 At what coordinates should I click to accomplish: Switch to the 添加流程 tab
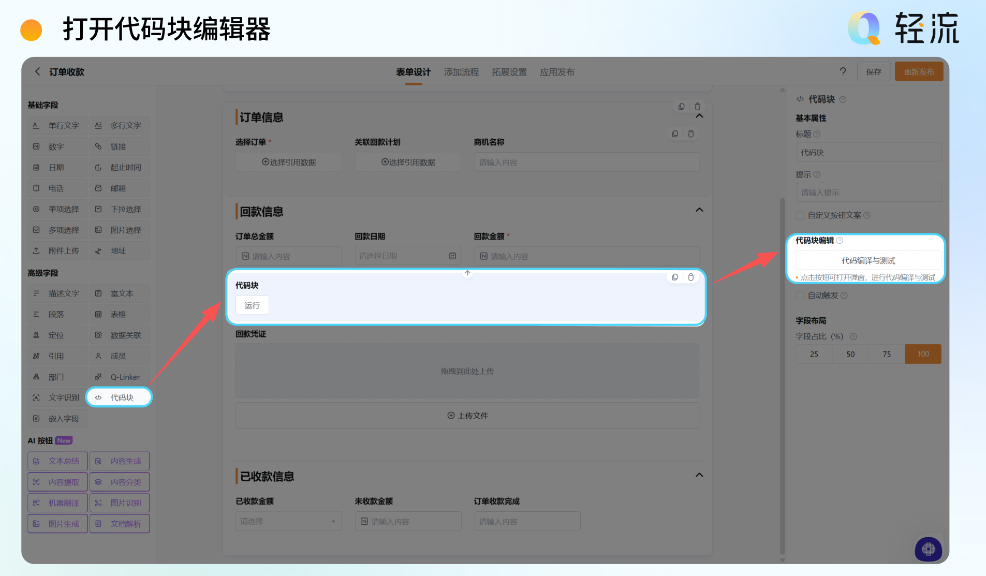pyautogui.click(x=461, y=72)
